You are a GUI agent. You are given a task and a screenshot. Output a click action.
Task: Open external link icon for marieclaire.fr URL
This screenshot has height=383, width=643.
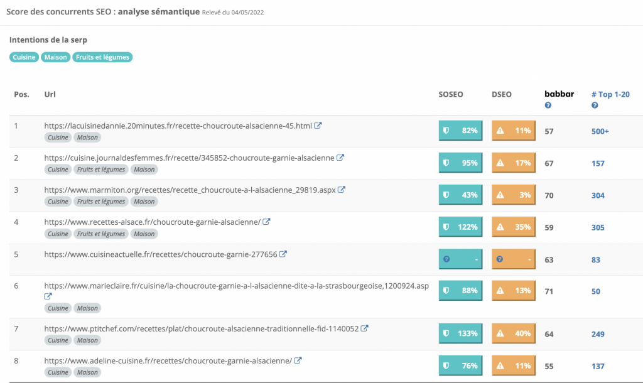(48, 296)
